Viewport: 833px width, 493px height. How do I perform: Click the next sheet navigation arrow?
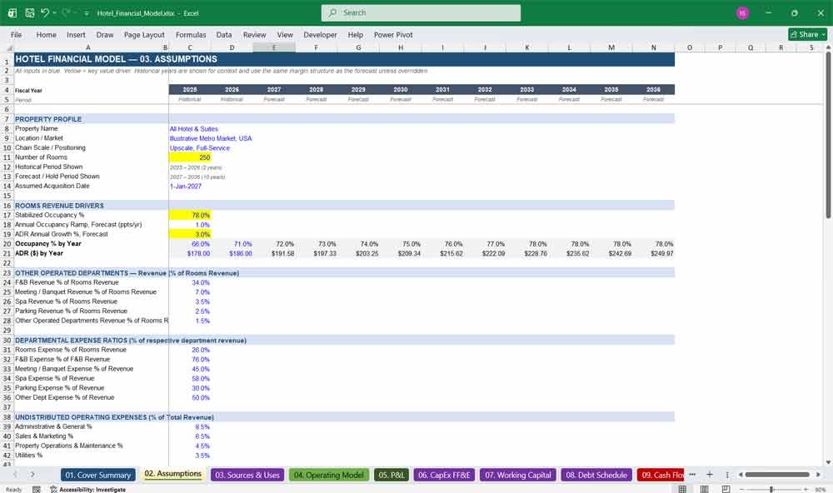click(32, 475)
